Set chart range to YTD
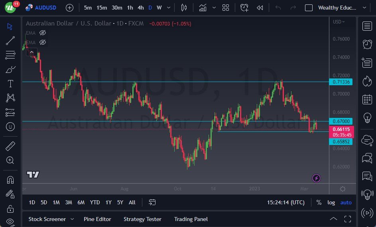 [x=95, y=202]
